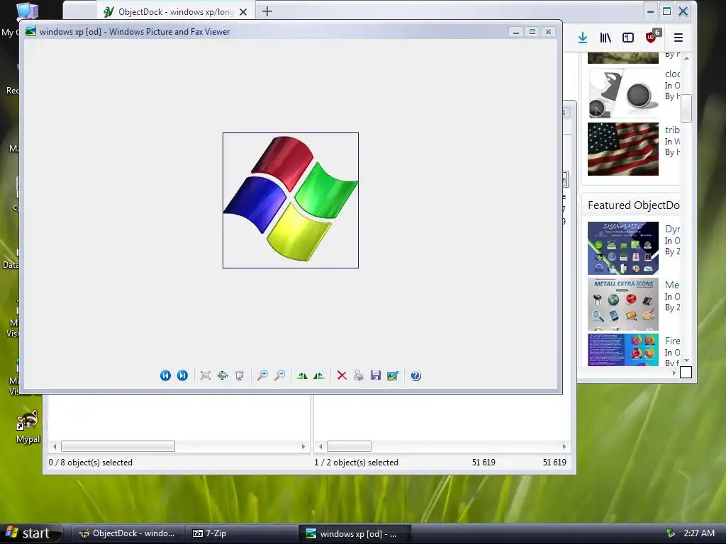Click left pane scroll left arrow in 7-Zip
This screenshot has height=544, width=726.
(55, 446)
